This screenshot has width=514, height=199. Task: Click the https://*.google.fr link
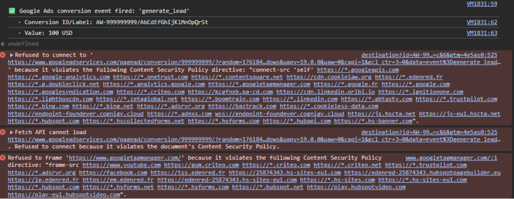point(346,84)
